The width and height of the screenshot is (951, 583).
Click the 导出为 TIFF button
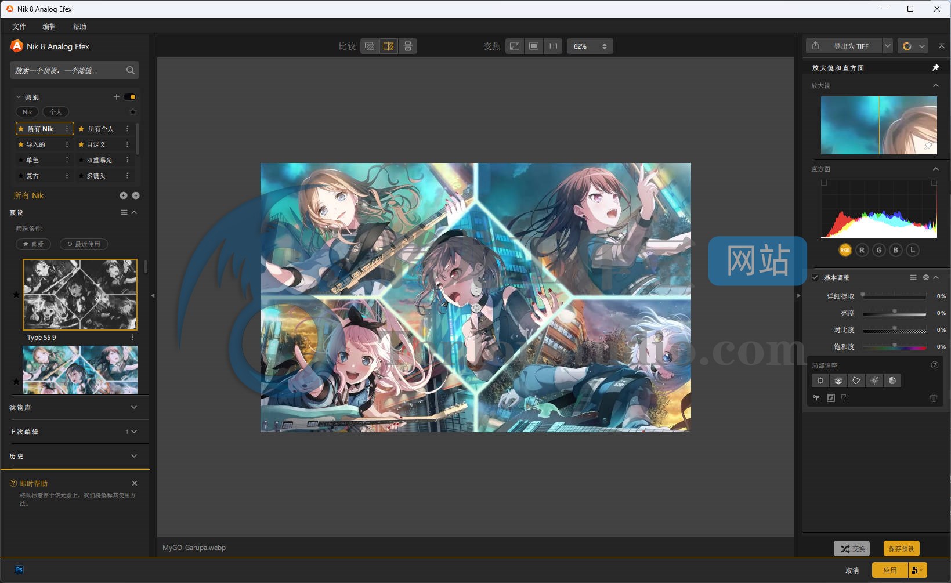(844, 46)
